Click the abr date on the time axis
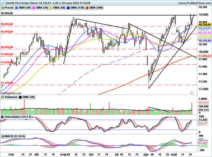 click(x=37, y=154)
